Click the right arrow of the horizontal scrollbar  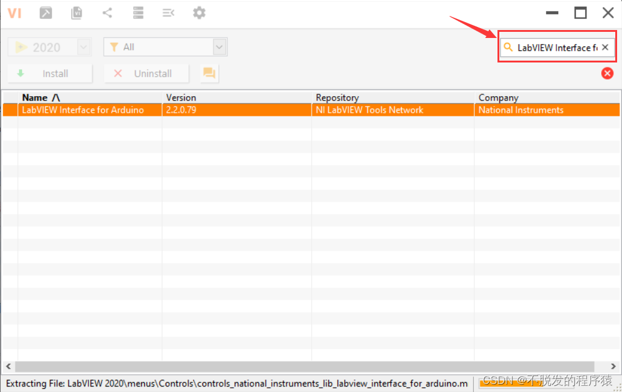click(x=613, y=366)
